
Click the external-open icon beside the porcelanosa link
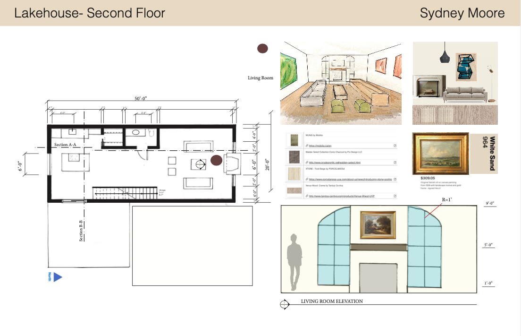[x=395, y=179]
